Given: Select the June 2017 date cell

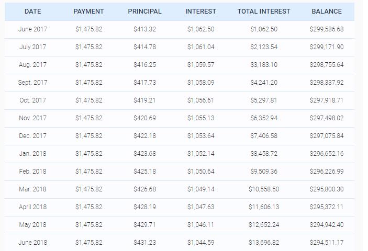Looking at the screenshot, I should [x=32, y=29].
